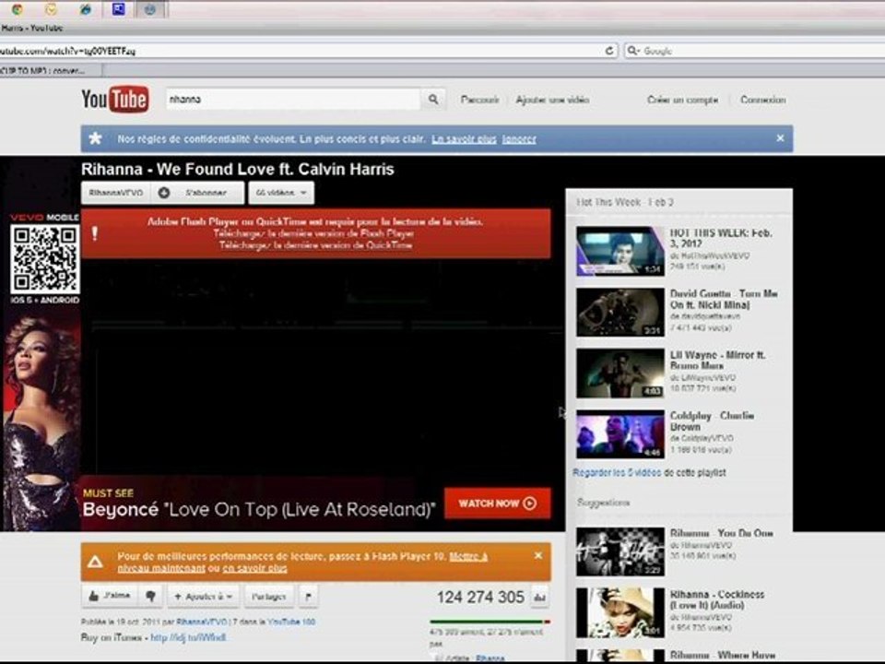Click the Partager share button
Image resolution: width=885 pixels, height=664 pixels.
click(x=268, y=597)
